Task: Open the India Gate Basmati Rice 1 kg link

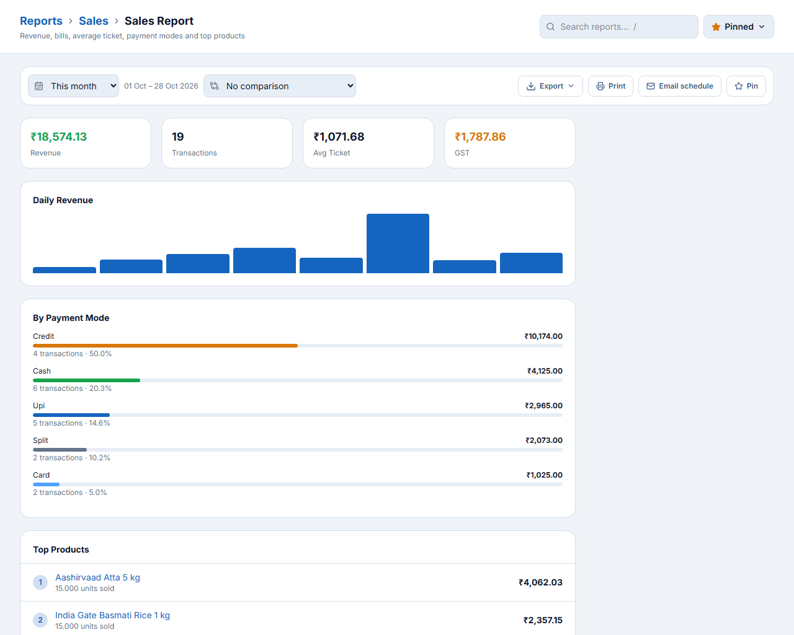Action: [112, 615]
